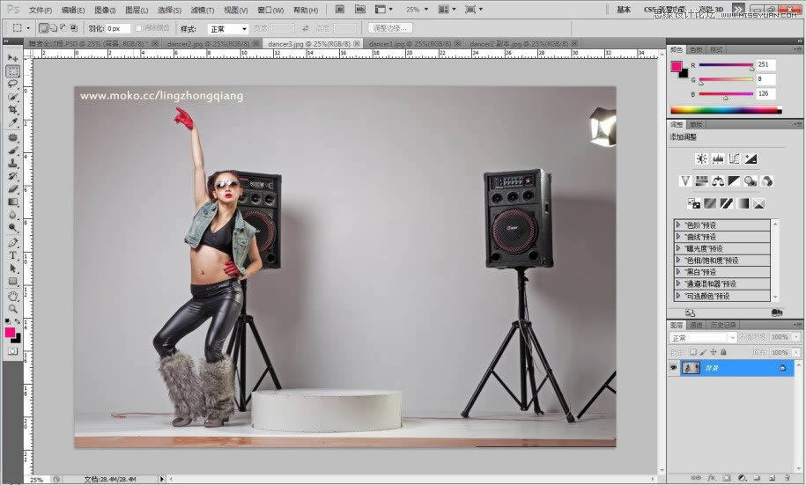Open the 样式 style dropdown
This screenshot has height=485, width=806.
click(227, 28)
